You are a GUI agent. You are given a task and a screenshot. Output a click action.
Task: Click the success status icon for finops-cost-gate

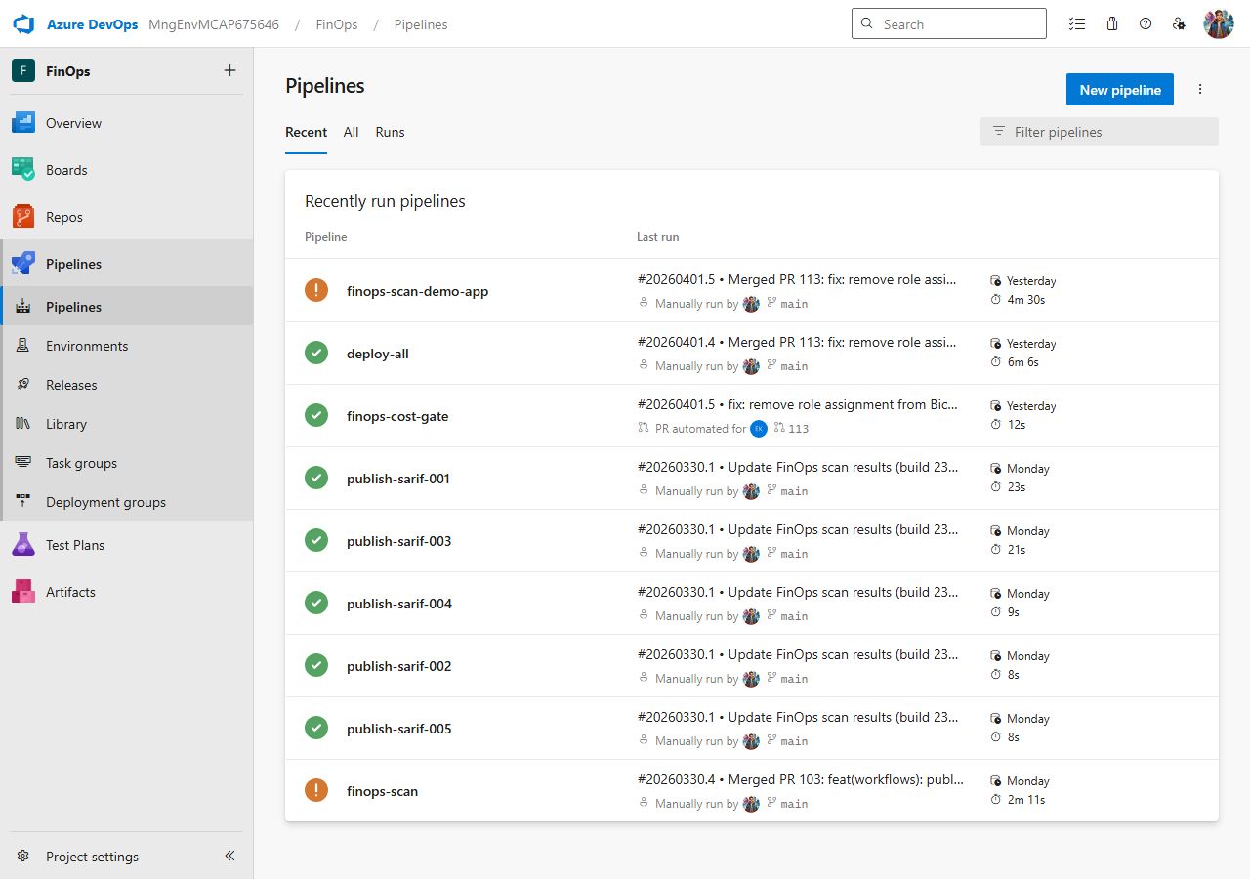click(x=316, y=415)
